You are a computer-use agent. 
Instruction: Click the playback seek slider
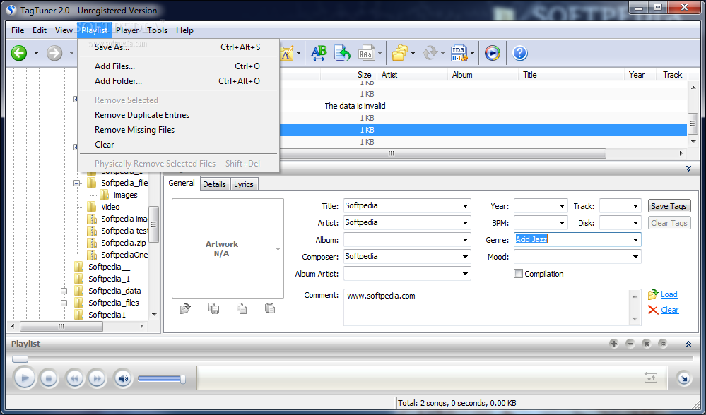(x=353, y=359)
